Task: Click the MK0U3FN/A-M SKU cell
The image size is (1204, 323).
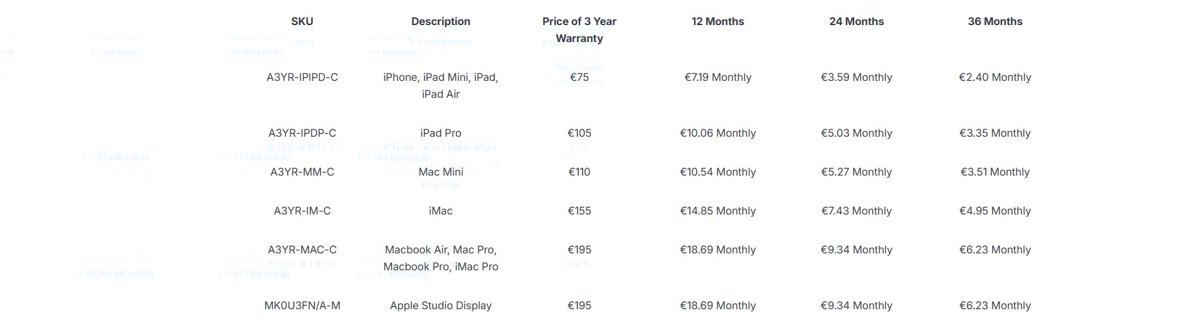Action: tap(302, 305)
